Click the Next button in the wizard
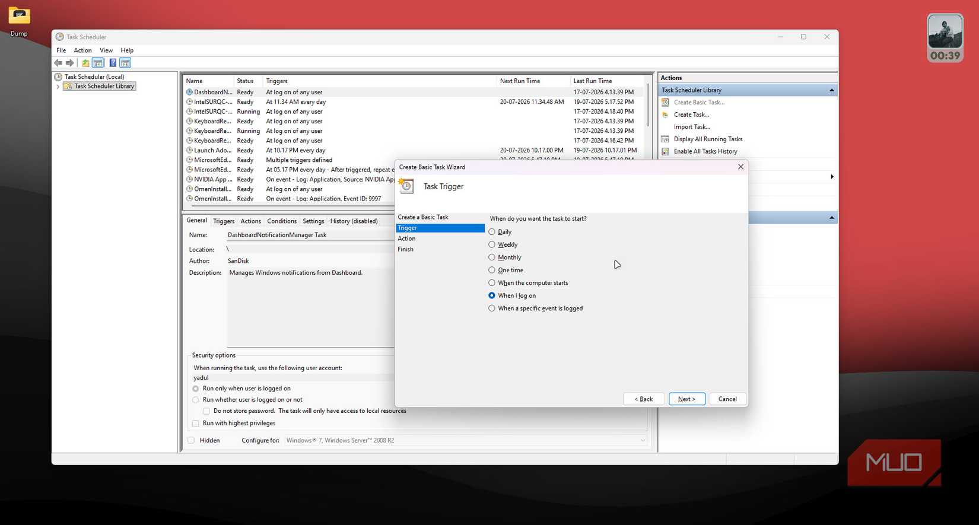979x525 pixels. (686, 399)
